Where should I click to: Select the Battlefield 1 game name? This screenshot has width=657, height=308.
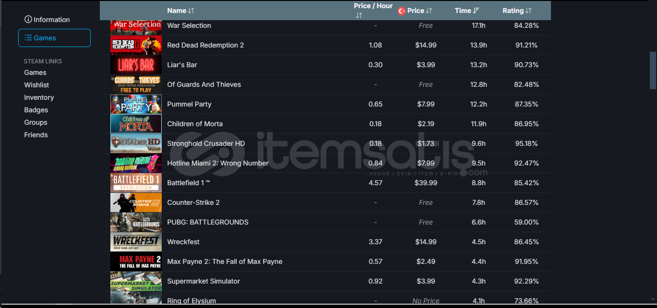click(189, 183)
